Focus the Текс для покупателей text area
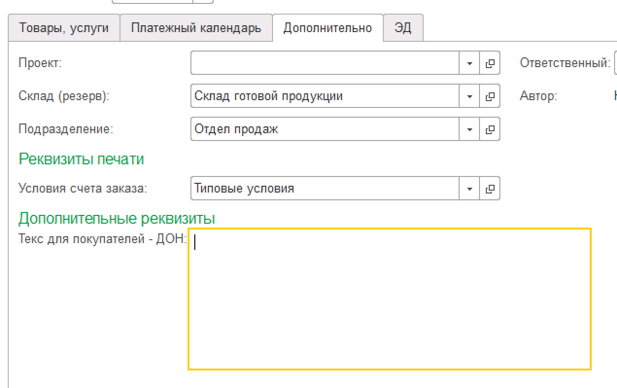Image resolution: width=617 pixels, height=388 pixels. coord(389,299)
